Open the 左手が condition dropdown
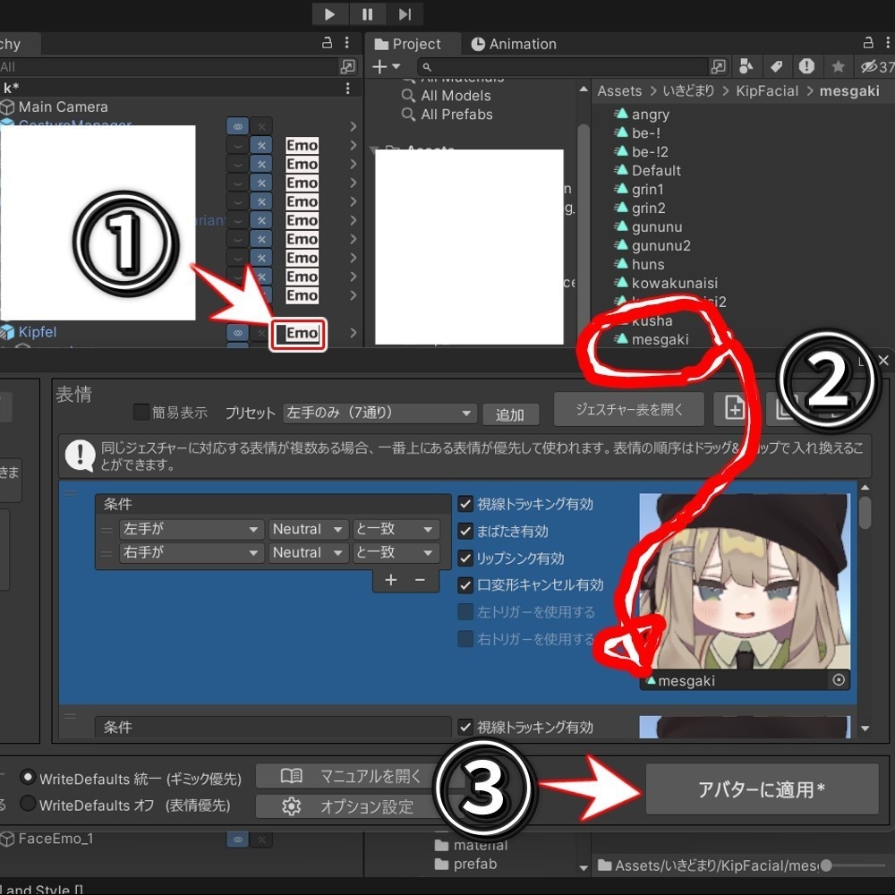 click(191, 529)
